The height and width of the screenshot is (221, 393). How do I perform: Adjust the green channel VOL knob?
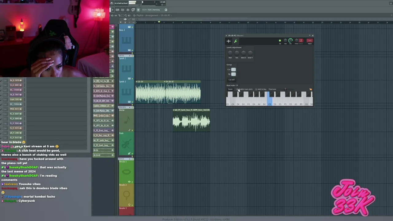(290, 41)
